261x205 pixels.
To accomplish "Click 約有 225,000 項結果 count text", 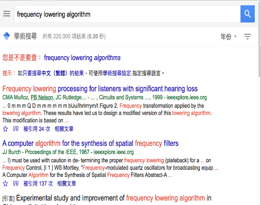I will (x=74, y=37).
